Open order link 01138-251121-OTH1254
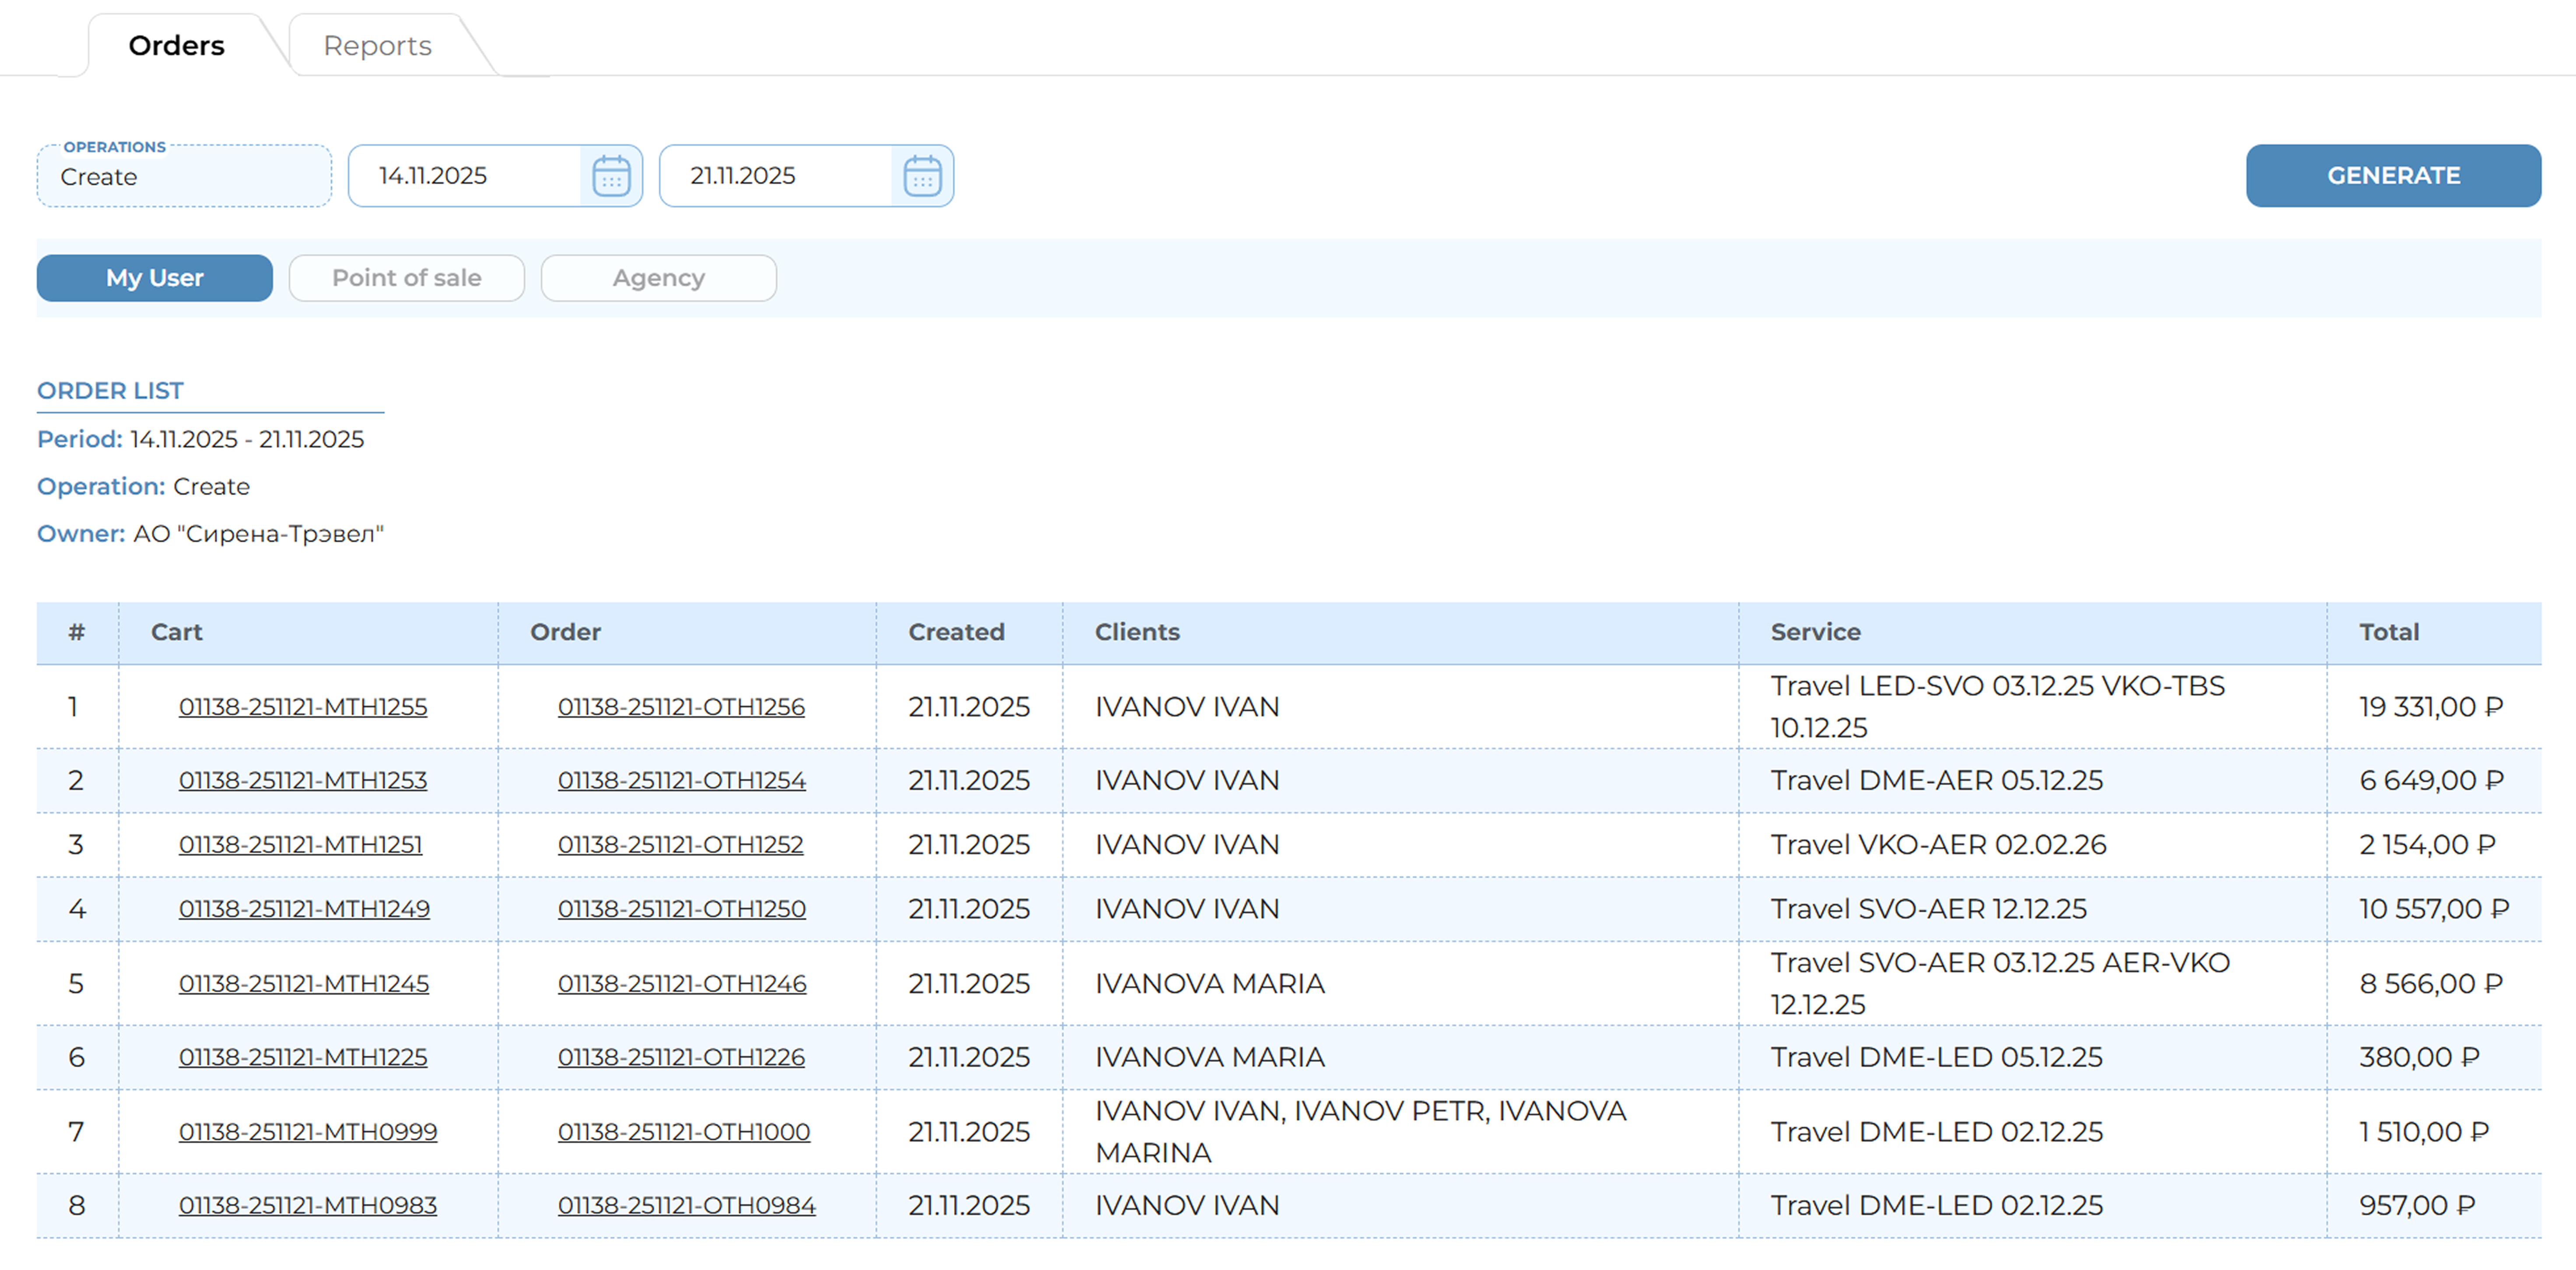 coord(682,780)
